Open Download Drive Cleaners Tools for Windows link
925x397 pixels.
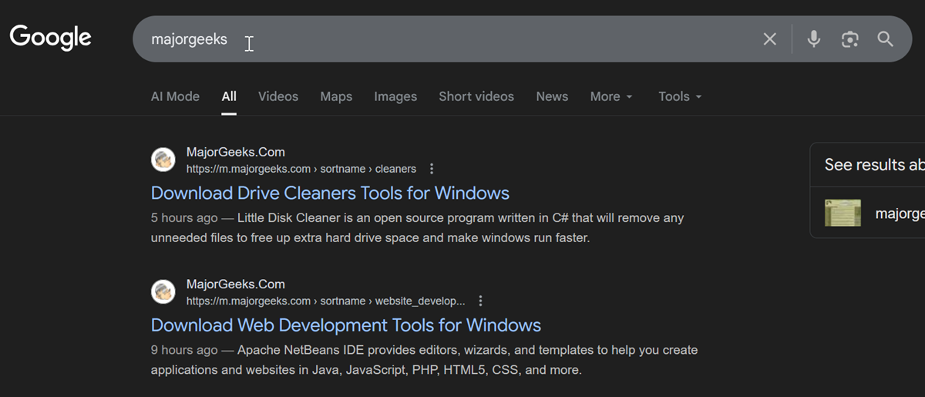pos(330,193)
